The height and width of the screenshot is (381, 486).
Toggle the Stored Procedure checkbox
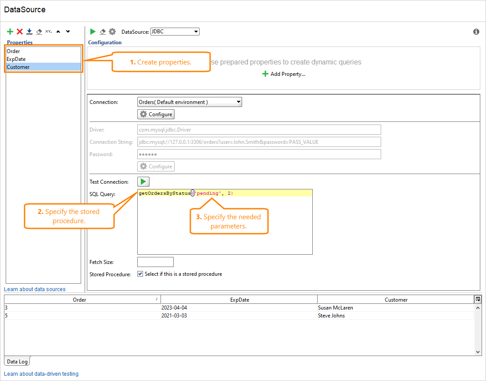coord(140,274)
